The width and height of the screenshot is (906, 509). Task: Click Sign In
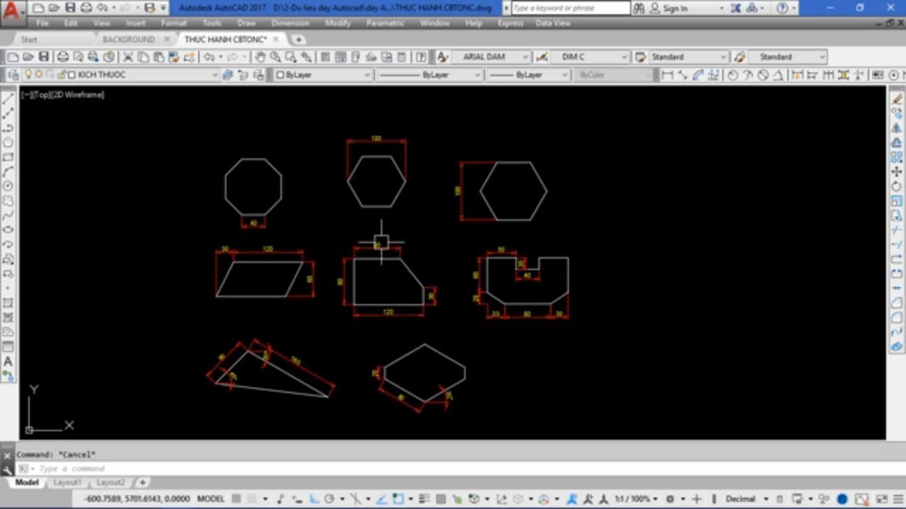(675, 8)
